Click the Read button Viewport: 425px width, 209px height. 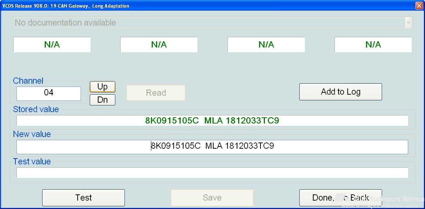coord(156,93)
